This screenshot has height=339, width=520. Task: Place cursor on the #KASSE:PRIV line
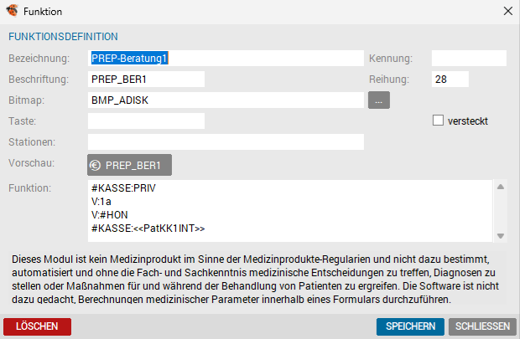(x=124, y=189)
